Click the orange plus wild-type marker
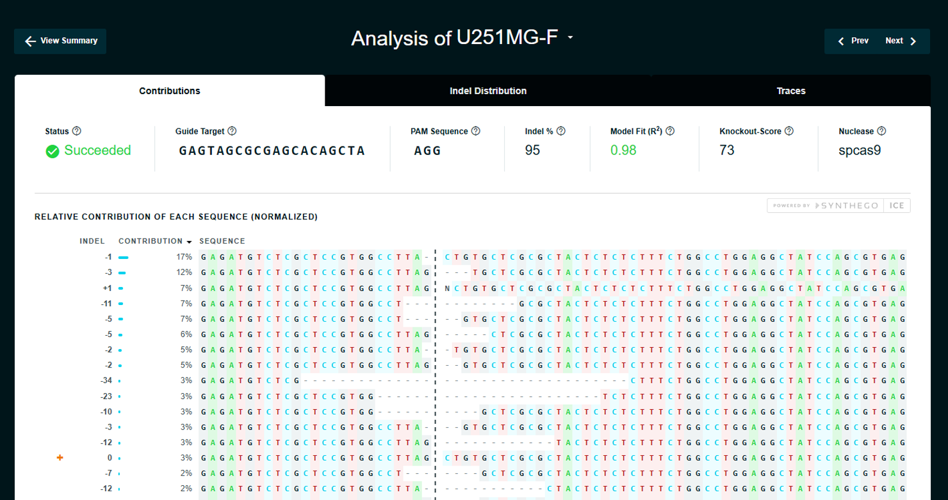This screenshot has height=500, width=948. click(60, 458)
